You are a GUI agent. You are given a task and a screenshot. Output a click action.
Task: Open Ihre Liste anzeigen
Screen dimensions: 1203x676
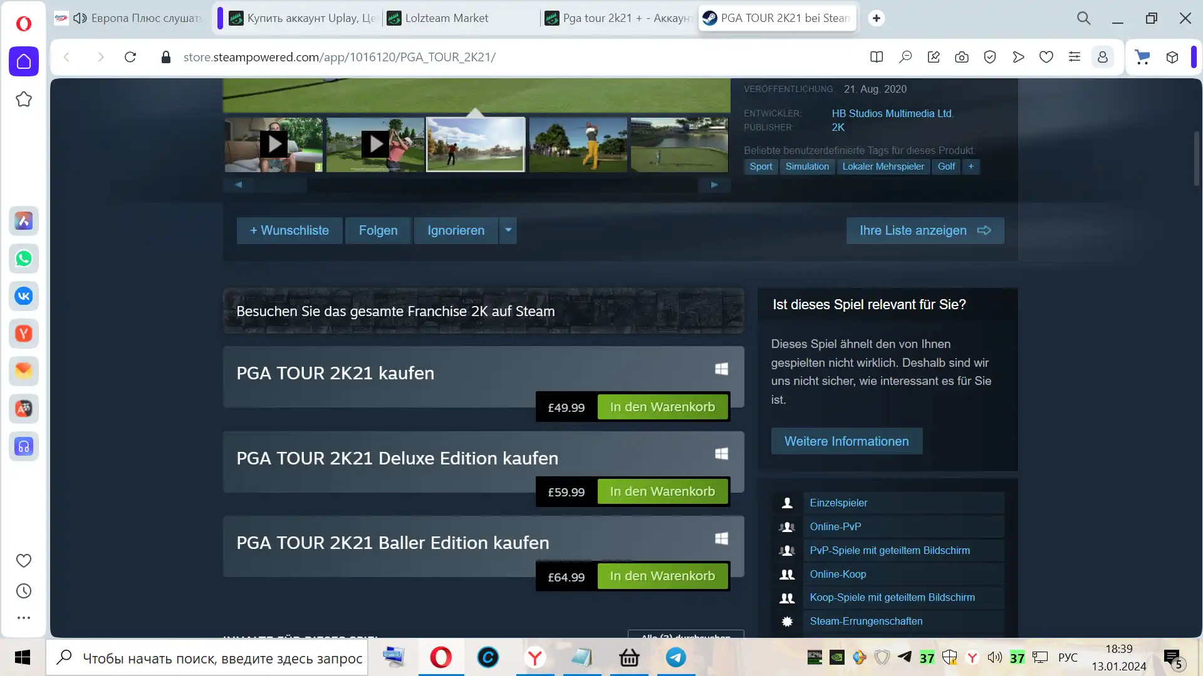pyautogui.click(x=925, y=230)
